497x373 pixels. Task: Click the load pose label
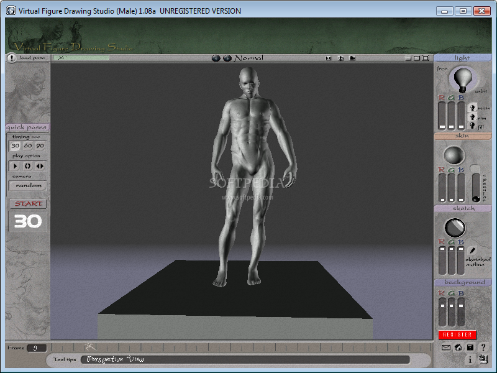[32, 58]
